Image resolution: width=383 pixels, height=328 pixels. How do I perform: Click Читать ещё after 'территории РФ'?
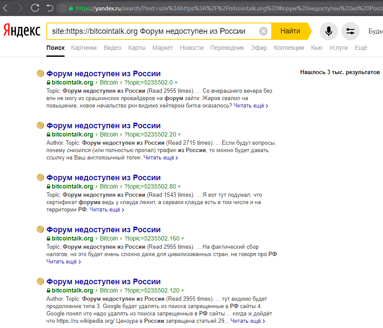[x=107, y=210]
